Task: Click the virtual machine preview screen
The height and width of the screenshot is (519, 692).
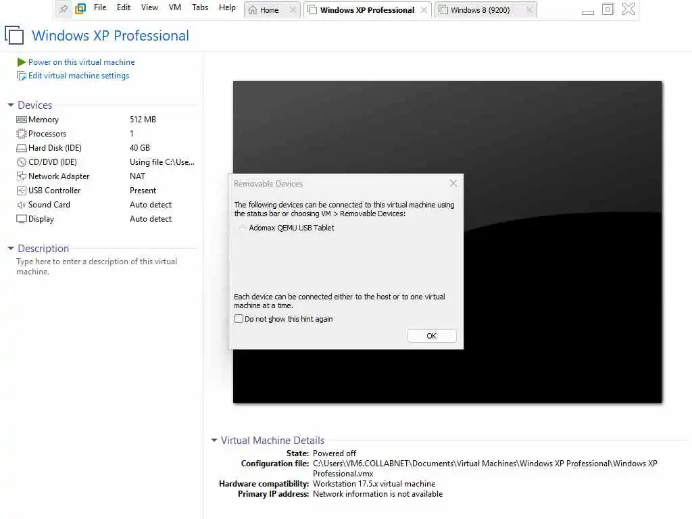Action: click(x=447, y=242)
